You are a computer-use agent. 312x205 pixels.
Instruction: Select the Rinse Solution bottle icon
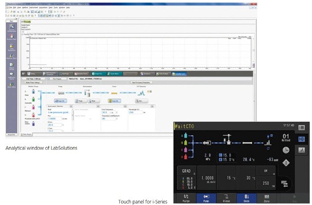pyautogui.click(x=33, y=123)
